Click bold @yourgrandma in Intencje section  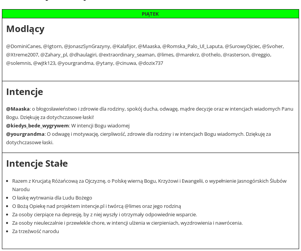coord(25,134)
